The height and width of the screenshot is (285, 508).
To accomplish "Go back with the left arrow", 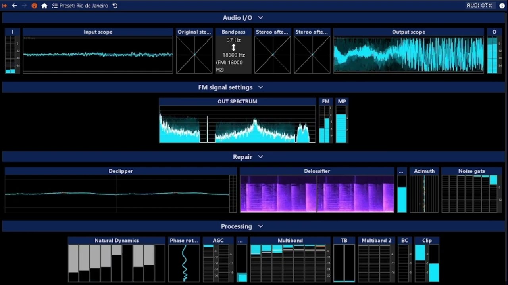I will 15,6.
